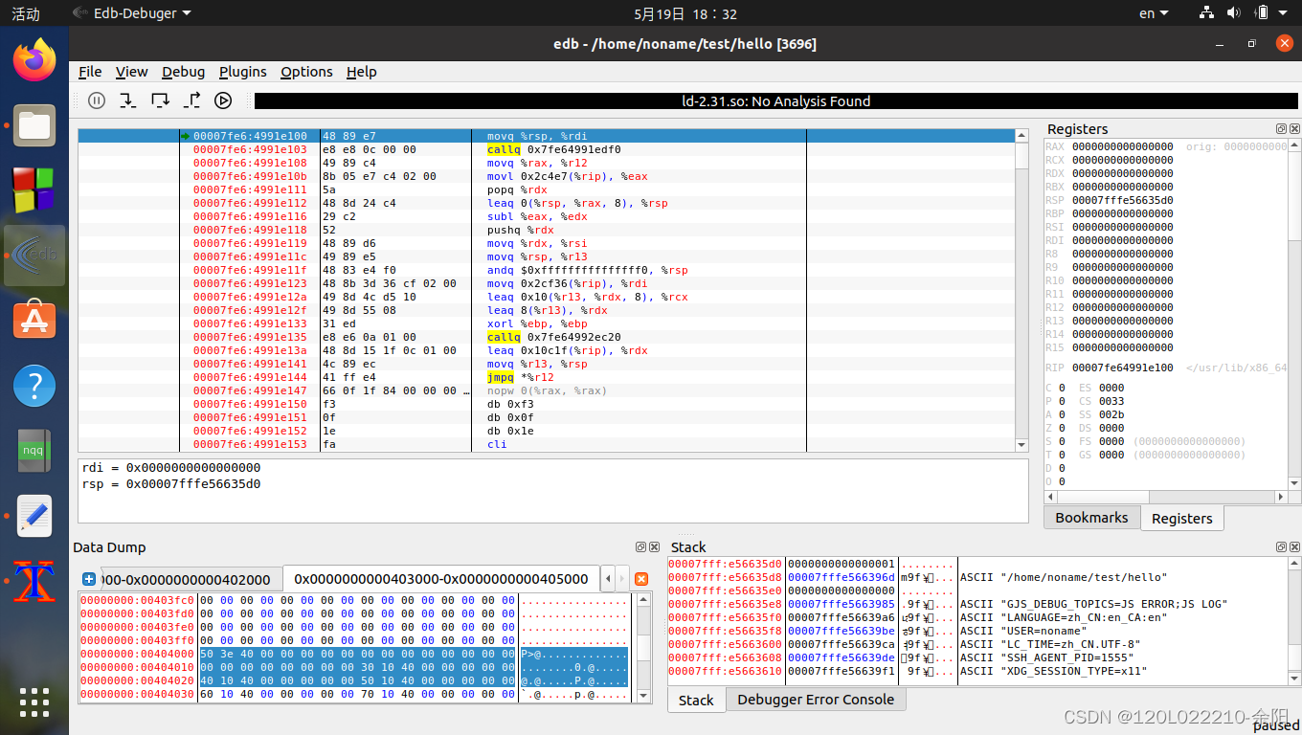Open Files manager from the dock
The width and height of the screenshot is (1302, 735).
(x=34, y=125)
